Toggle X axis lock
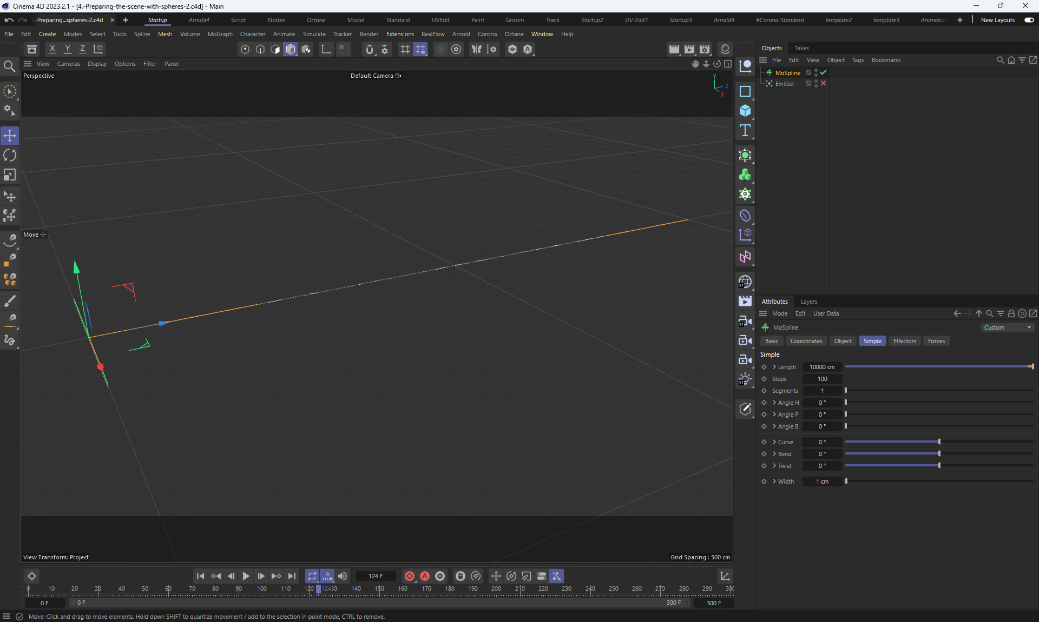1039x622 pixels. [x=52, y=49]
